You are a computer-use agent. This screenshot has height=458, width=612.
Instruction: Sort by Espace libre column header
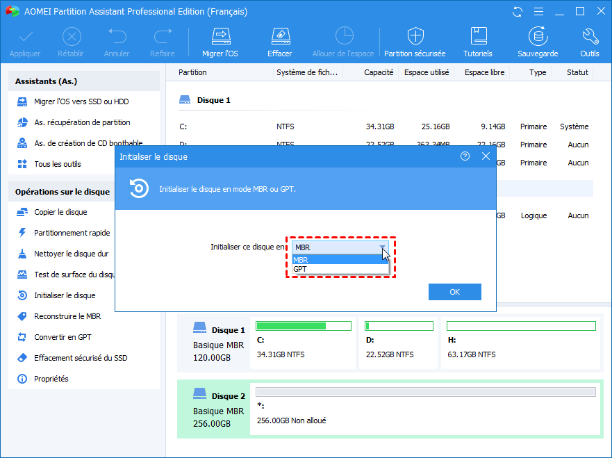tap(484, 72)
